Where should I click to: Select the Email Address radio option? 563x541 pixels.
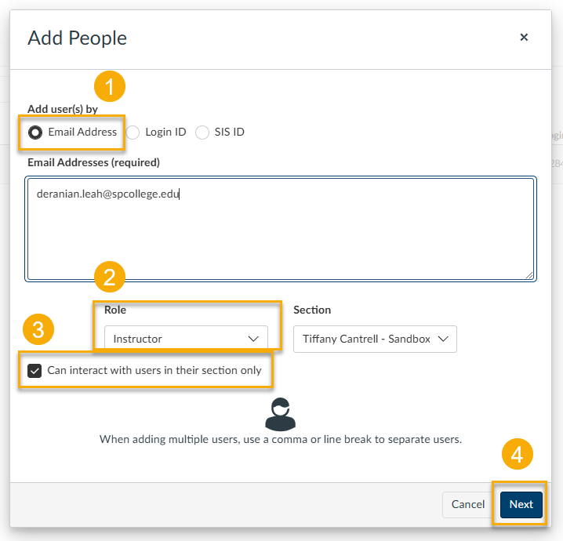tap(35, 133)
